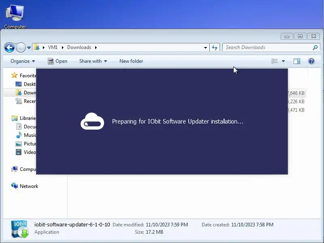Open Explorer Help
The height and width of the screenshot is (243, 324).
pyautogui.click(x=311, y=61)
